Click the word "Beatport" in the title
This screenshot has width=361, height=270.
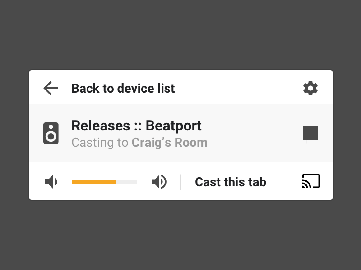pos(174,126)
